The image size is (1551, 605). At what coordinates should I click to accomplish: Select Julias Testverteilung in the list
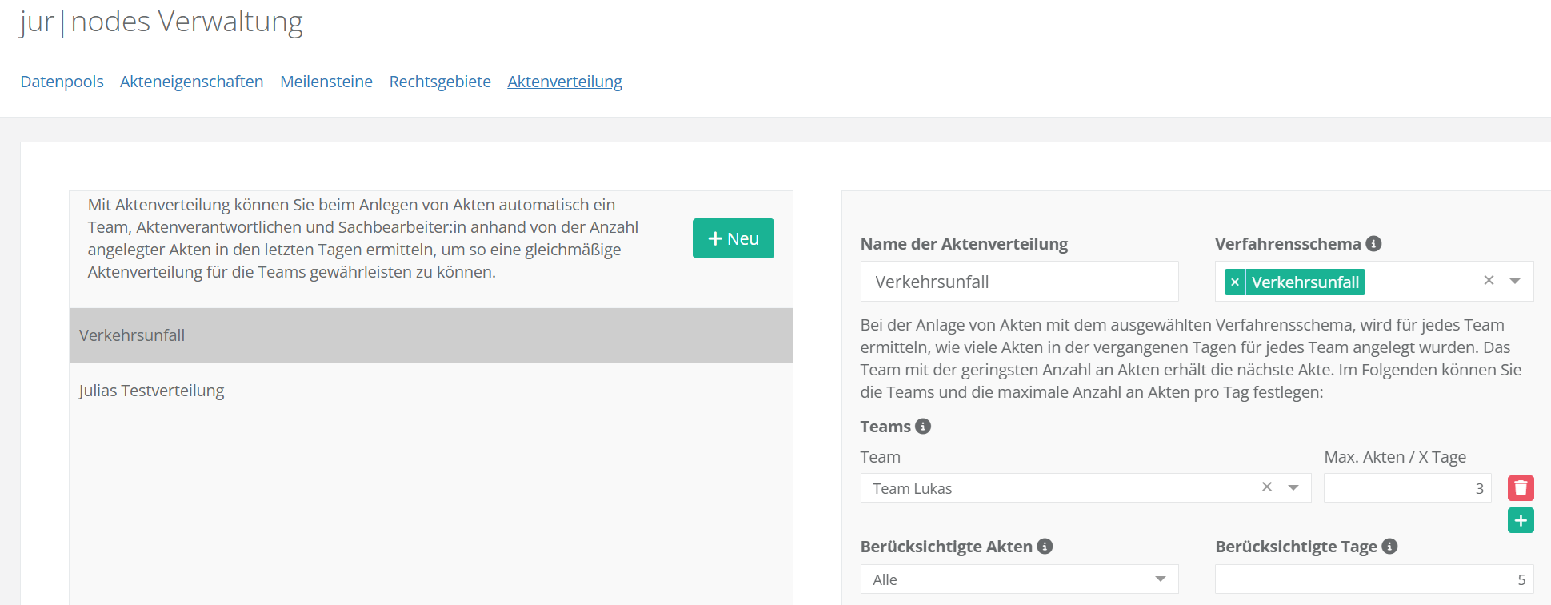[151, 391]
